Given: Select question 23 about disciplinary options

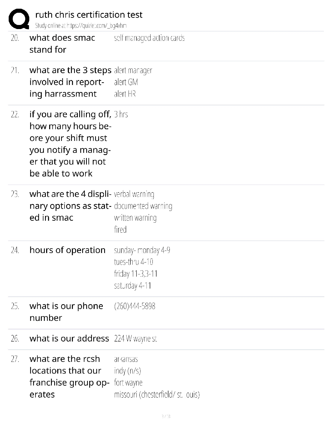Looking at the screenshot, I should point(70,206).
